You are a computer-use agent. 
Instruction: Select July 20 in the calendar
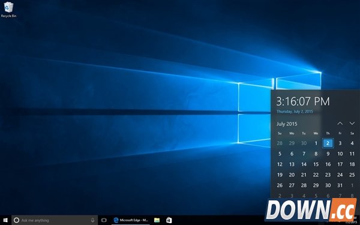[x=292, y=175]
